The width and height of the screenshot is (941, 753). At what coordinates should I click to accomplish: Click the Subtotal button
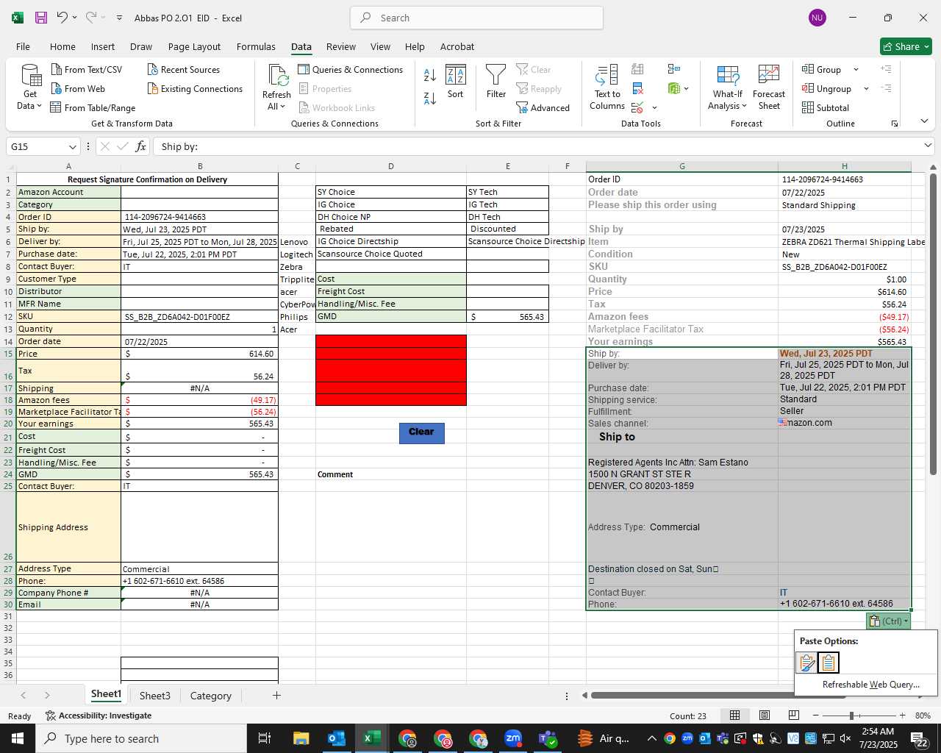[x=826, y=108]
